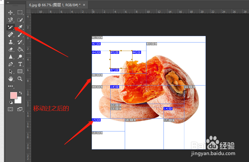Pick the Clone Stamp tool
249x162 pixels.
click(x=11, y=42)
